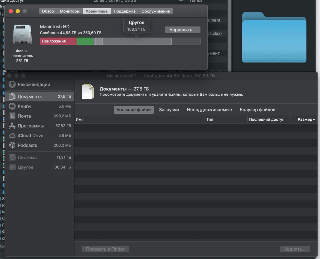Select Почта 699,2 МБ sidebar row

[39, 116]
